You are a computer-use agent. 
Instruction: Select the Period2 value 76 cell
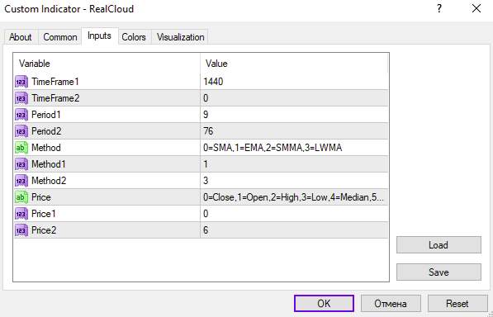pos(294,131)
